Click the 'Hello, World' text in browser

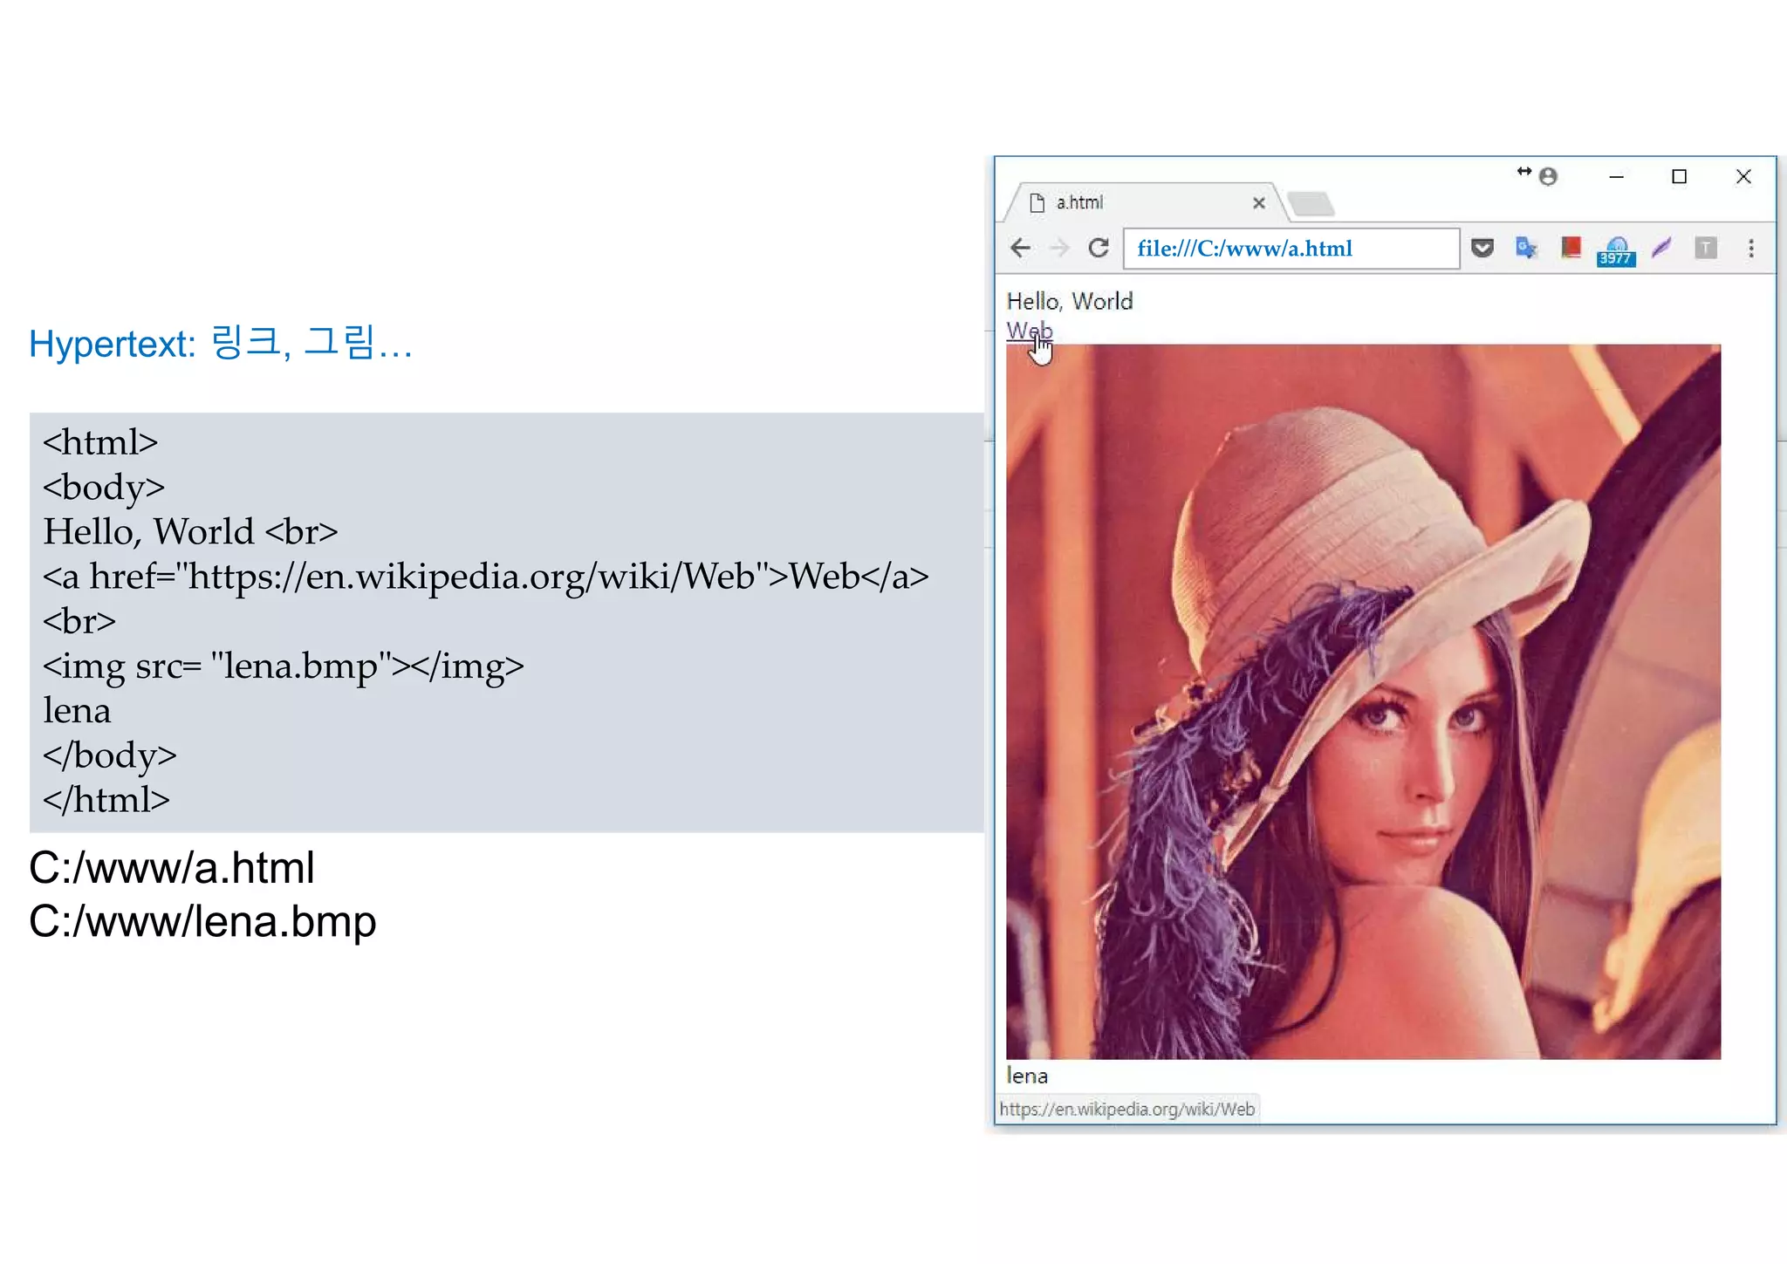click(1070, 302)
